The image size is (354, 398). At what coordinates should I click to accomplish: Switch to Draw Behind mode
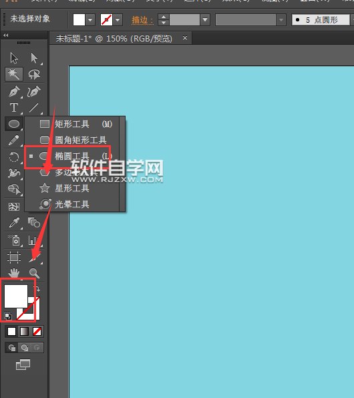tap(24, 347)
